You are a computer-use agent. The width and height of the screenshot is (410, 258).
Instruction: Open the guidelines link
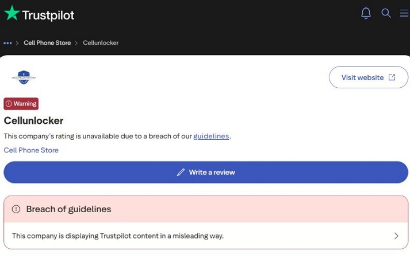[x=211, y=136]
